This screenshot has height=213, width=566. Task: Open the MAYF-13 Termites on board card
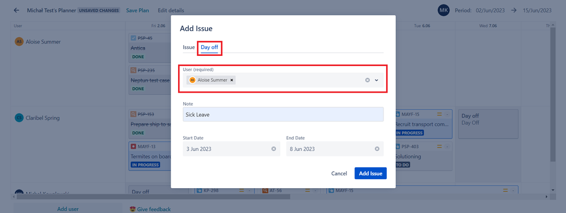tap(149, 156)
